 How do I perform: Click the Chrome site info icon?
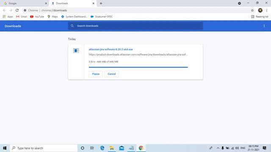click(25, 10)
